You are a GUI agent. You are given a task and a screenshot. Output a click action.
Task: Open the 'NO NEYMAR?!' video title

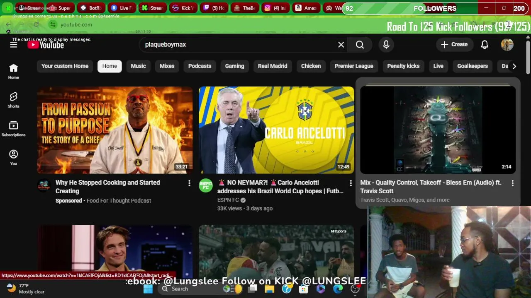click(x=280, y=187)
